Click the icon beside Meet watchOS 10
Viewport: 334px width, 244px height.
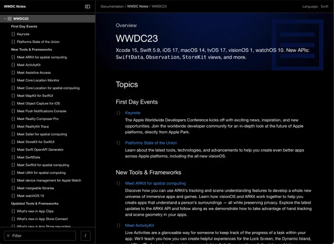[x=13, y=196]
